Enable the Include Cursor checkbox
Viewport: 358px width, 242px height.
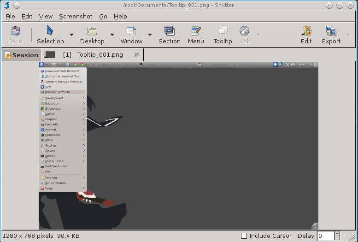click(244, 236)
